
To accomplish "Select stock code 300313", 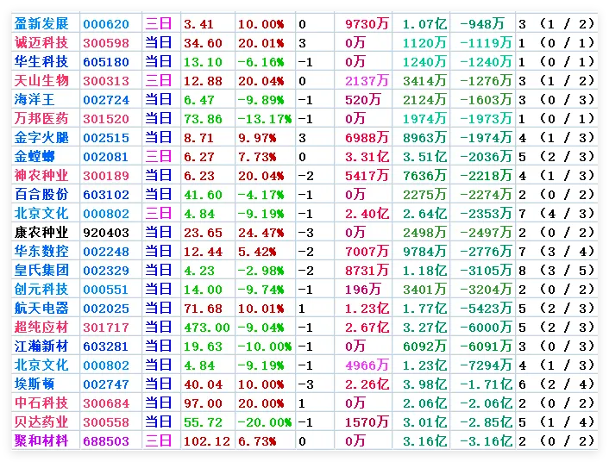I will 105,81.
